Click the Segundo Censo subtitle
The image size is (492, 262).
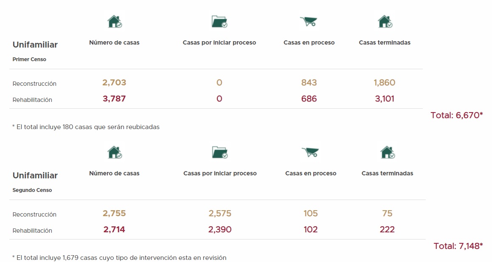pyautogui.click(x=32, y=190)
